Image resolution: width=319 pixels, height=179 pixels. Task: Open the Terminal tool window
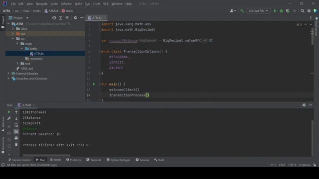coord(93,160)
